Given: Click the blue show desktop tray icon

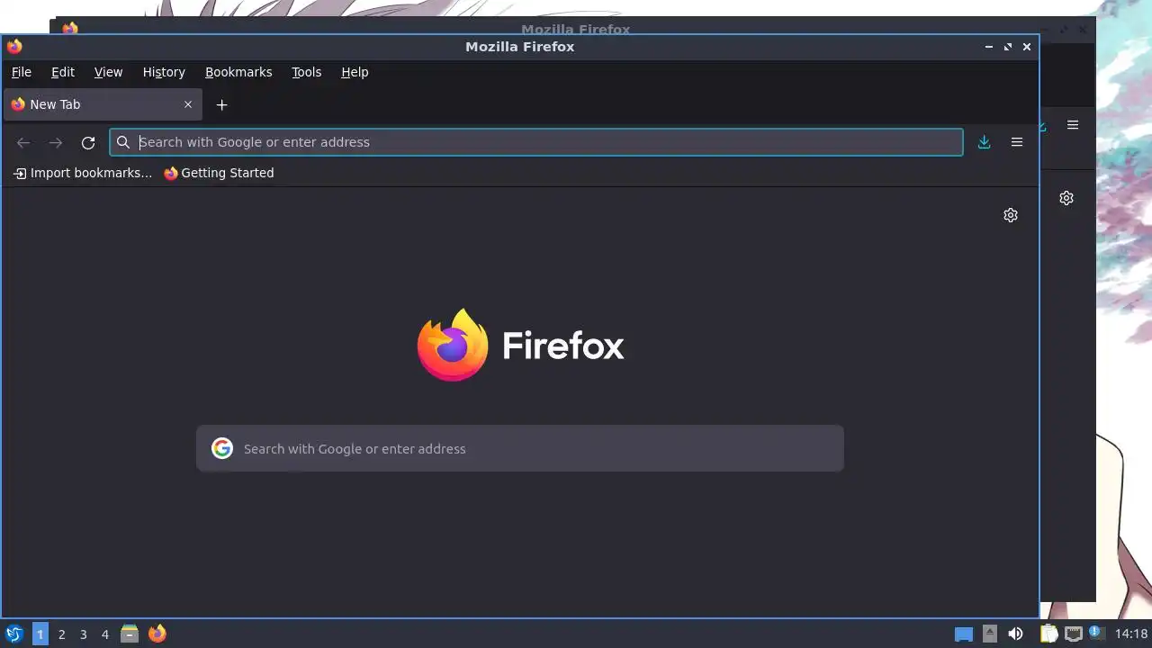Looking at the screenshot, I should (x=964, y=634).
